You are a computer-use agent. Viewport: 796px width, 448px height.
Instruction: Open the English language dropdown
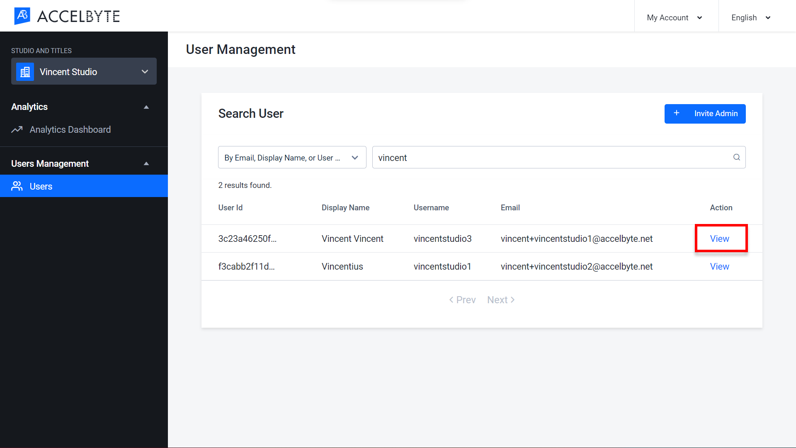[751, 17]
